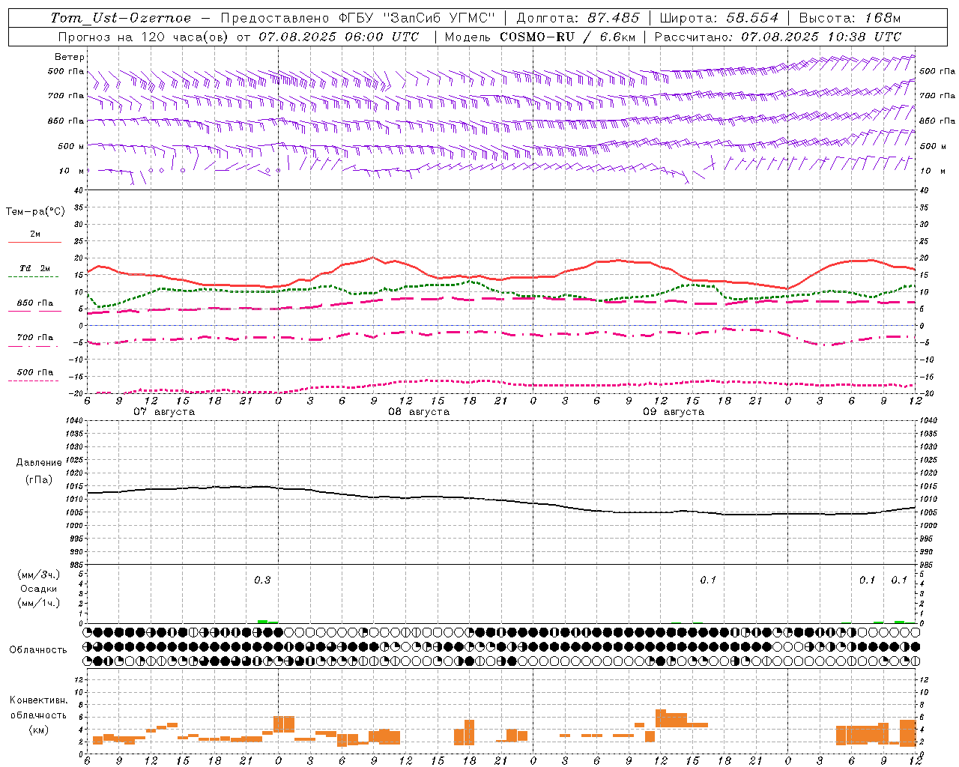Image resolution: width=959 pixels, height=767 pixels.
Task: Click the Облачность panel label
Action: click(38, 650)
